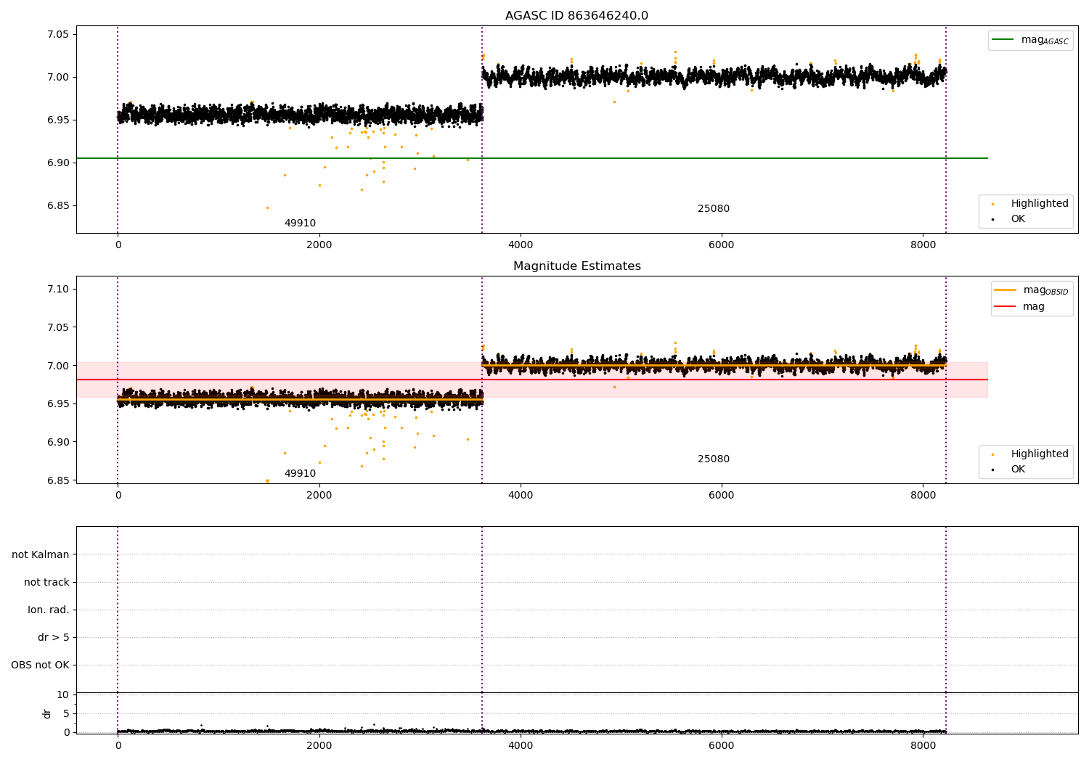Select the "OK" legend marker in top plot
The image size is (1089, 762).
[992, 219]
